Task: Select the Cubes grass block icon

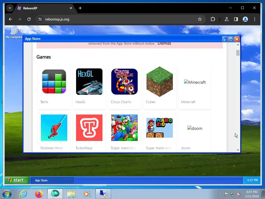Action: pyautogui.click(x=159, y=82)
